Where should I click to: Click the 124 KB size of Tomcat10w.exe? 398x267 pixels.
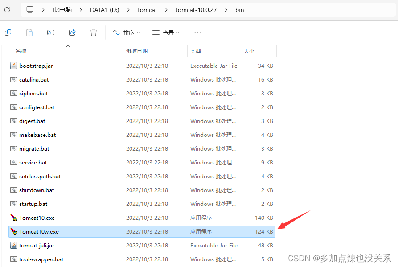264,231
